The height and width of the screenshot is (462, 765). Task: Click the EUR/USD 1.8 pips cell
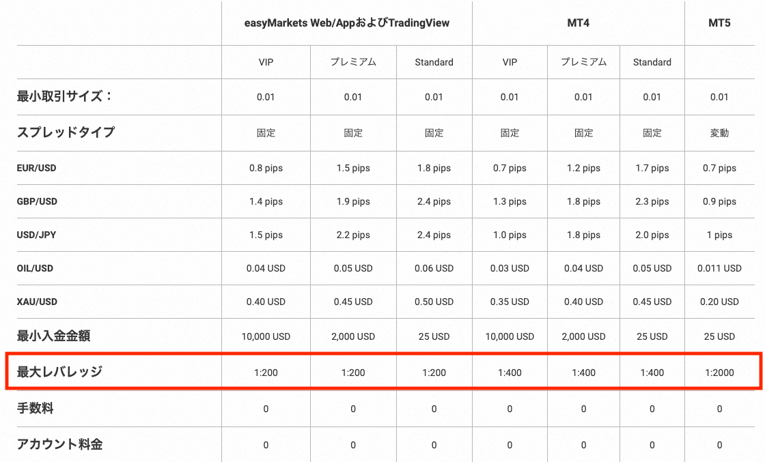click(434, 168)
